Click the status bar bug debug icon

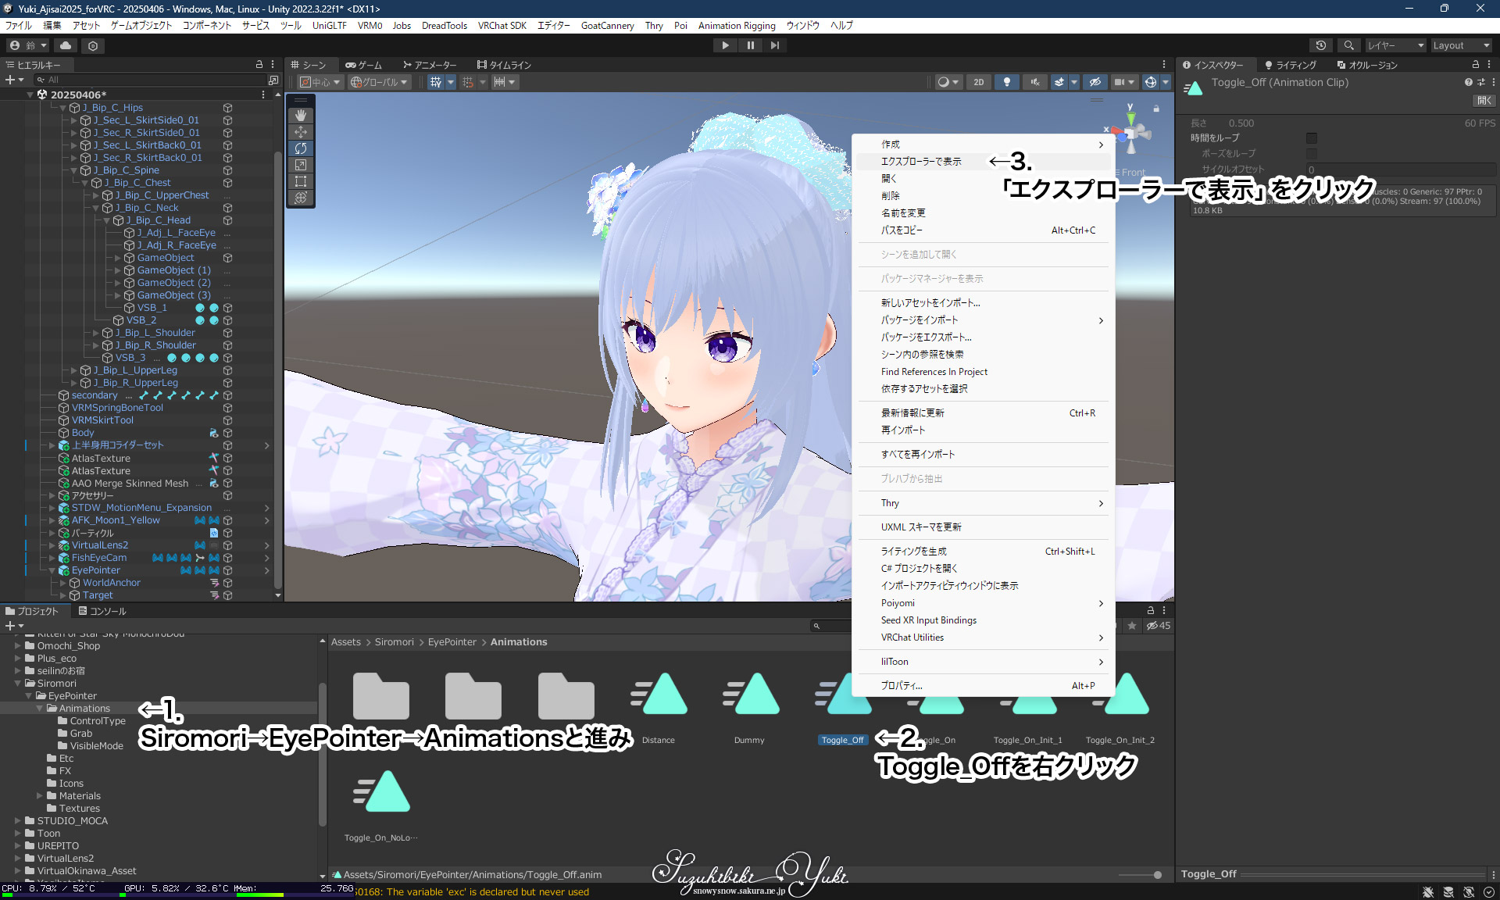(1428, 892)
